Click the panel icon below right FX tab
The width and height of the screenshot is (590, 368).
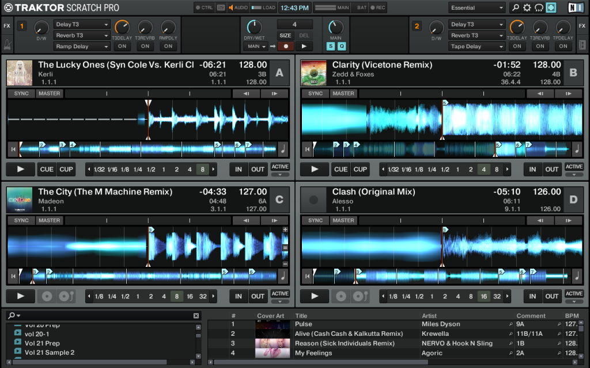coord(582,45)
